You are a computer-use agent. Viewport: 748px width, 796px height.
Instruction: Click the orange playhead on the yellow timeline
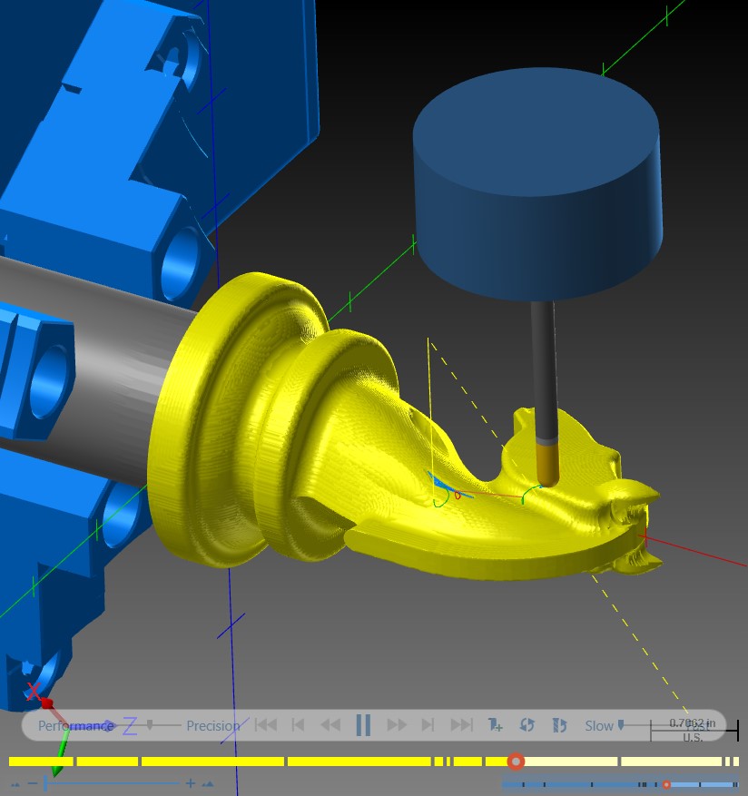516,762
